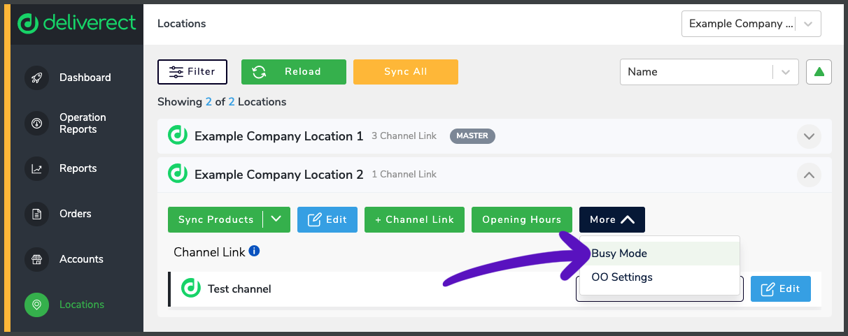The height and width of the screenshot is (336, 848).
Task: Sync Products for Location 2
Action: pos(215,219)
